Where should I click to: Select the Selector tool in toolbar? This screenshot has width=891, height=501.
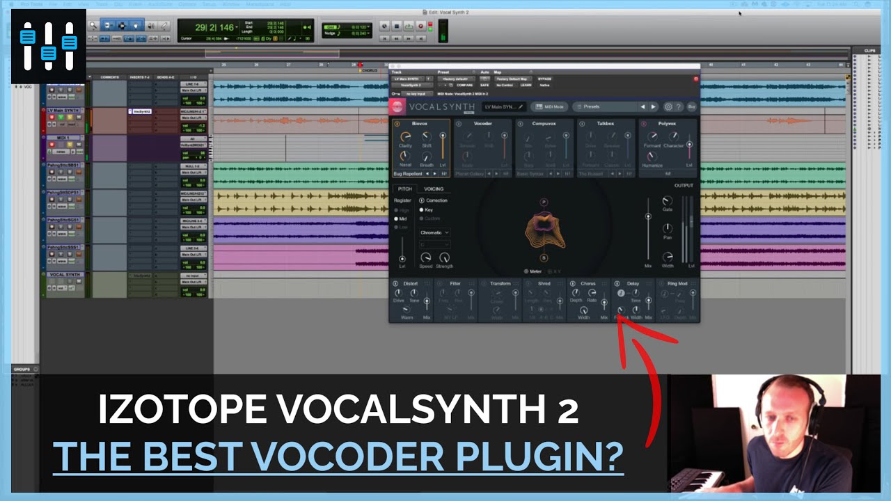click(x=121, y=26)
